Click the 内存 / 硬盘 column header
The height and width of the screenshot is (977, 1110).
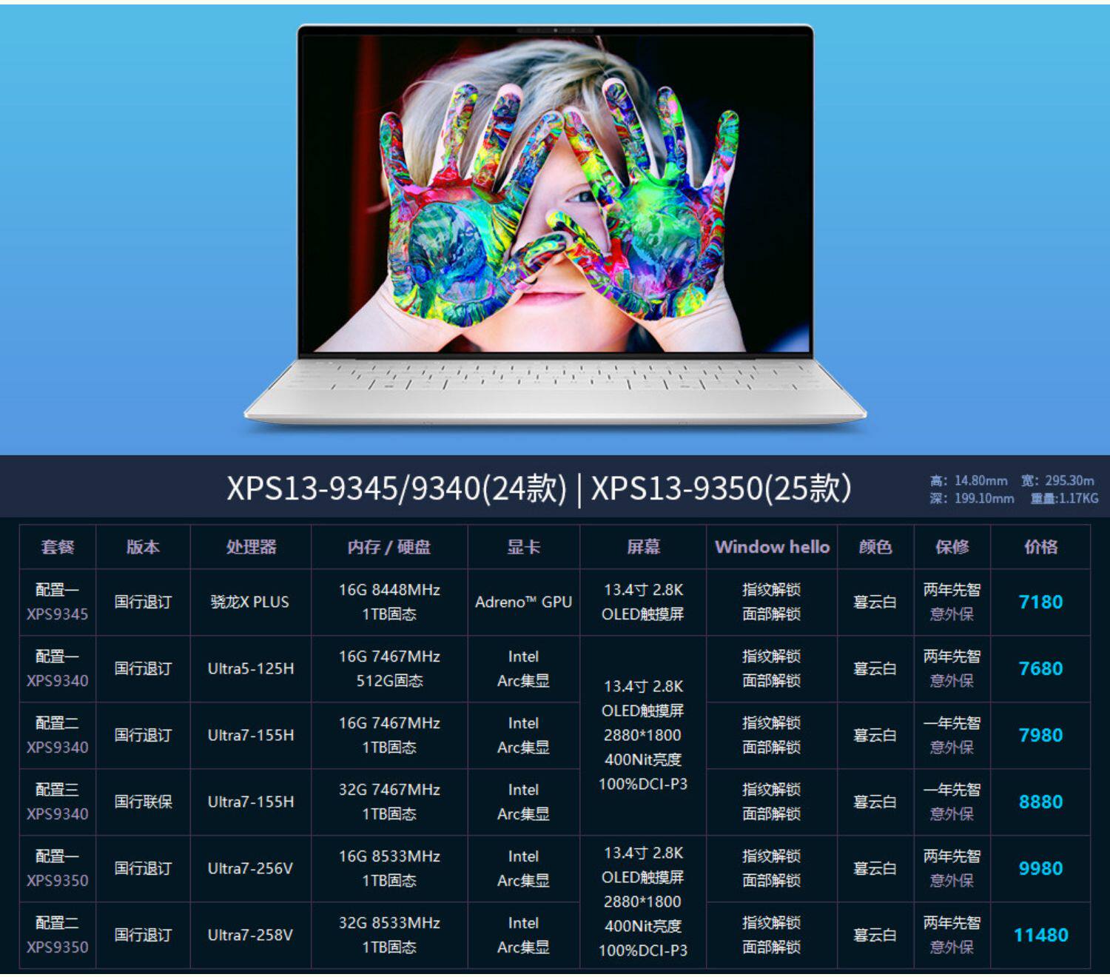pos(389,547)
